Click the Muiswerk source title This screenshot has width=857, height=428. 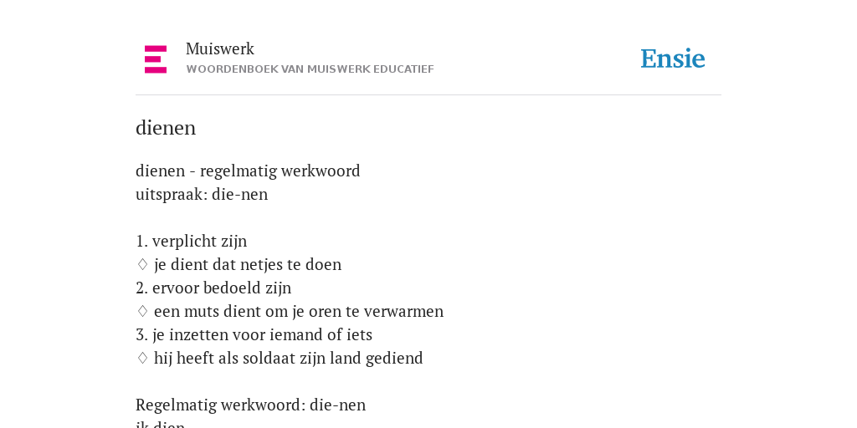pyautogui.click(x=220, y=49)
